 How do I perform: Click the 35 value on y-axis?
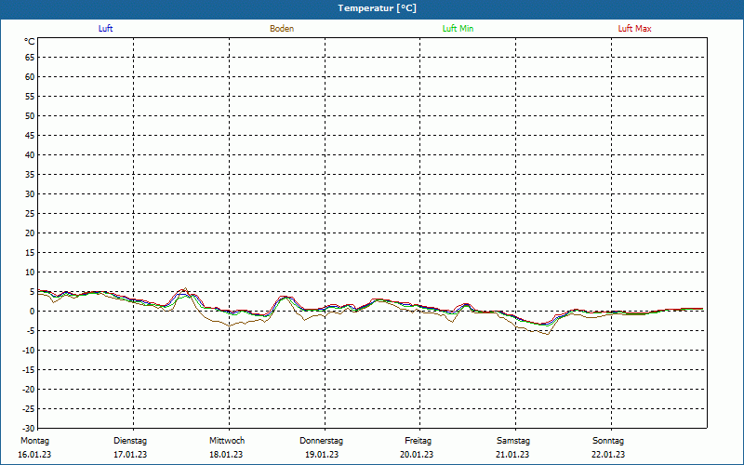point(30,175)
